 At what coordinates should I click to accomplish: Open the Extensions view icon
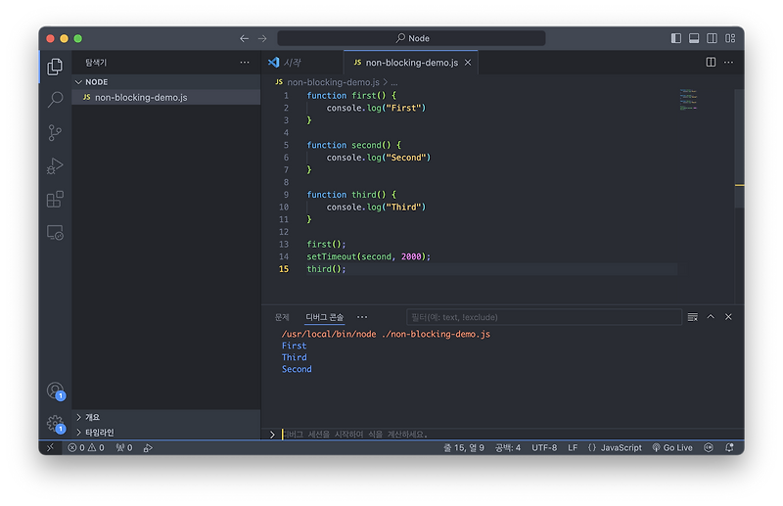pos(55,199)
